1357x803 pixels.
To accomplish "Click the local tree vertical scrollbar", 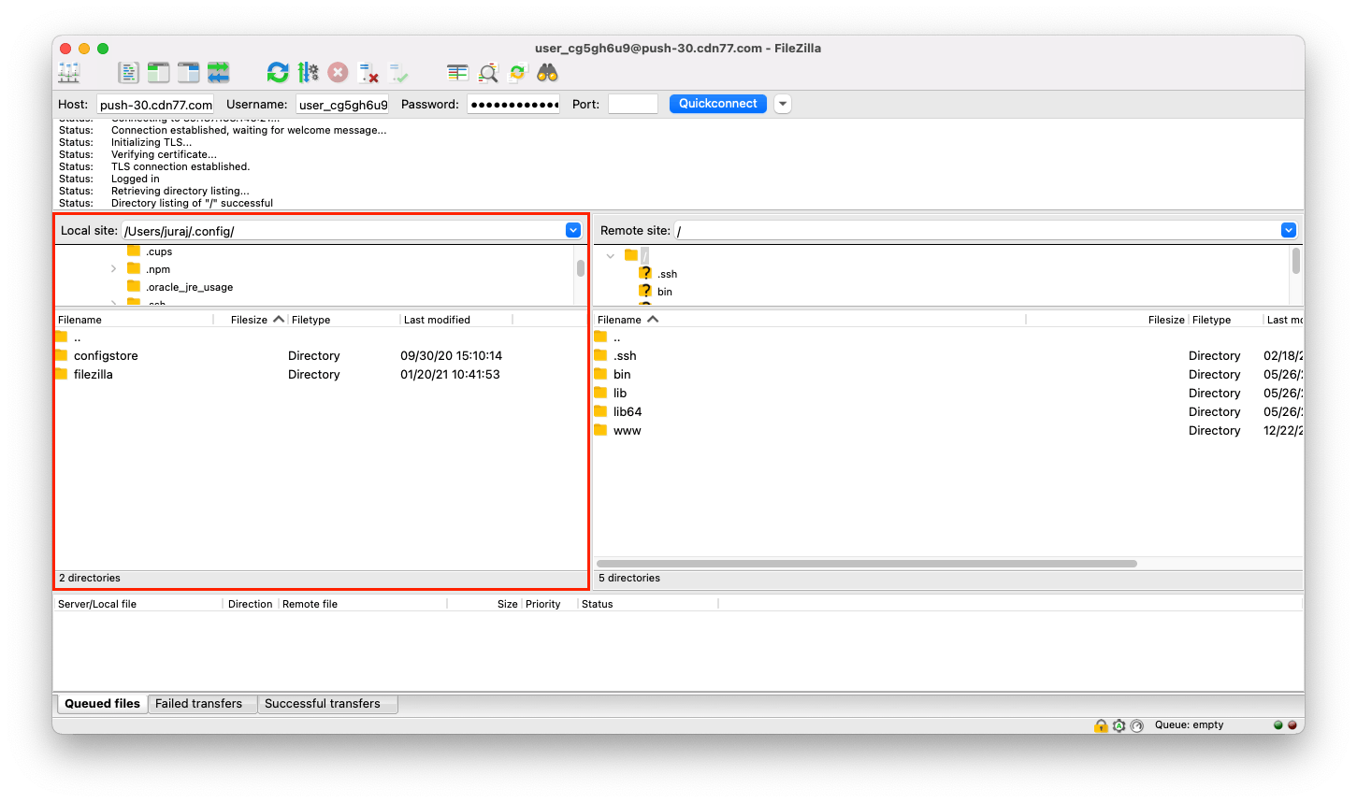I will pyautogui.click(x=581, y=268).
